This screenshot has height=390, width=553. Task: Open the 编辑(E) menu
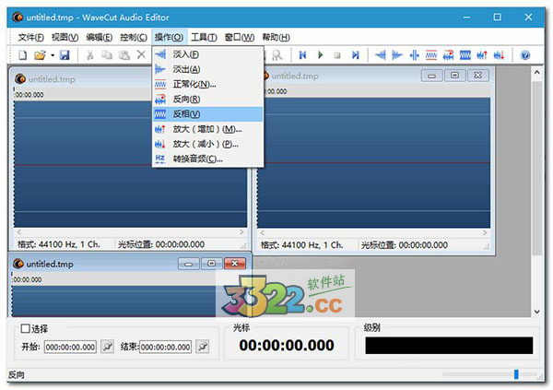pos(100,37)
